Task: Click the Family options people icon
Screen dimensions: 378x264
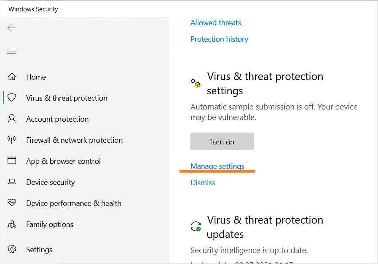Action: pyautogui.click(x=11, y=224)
